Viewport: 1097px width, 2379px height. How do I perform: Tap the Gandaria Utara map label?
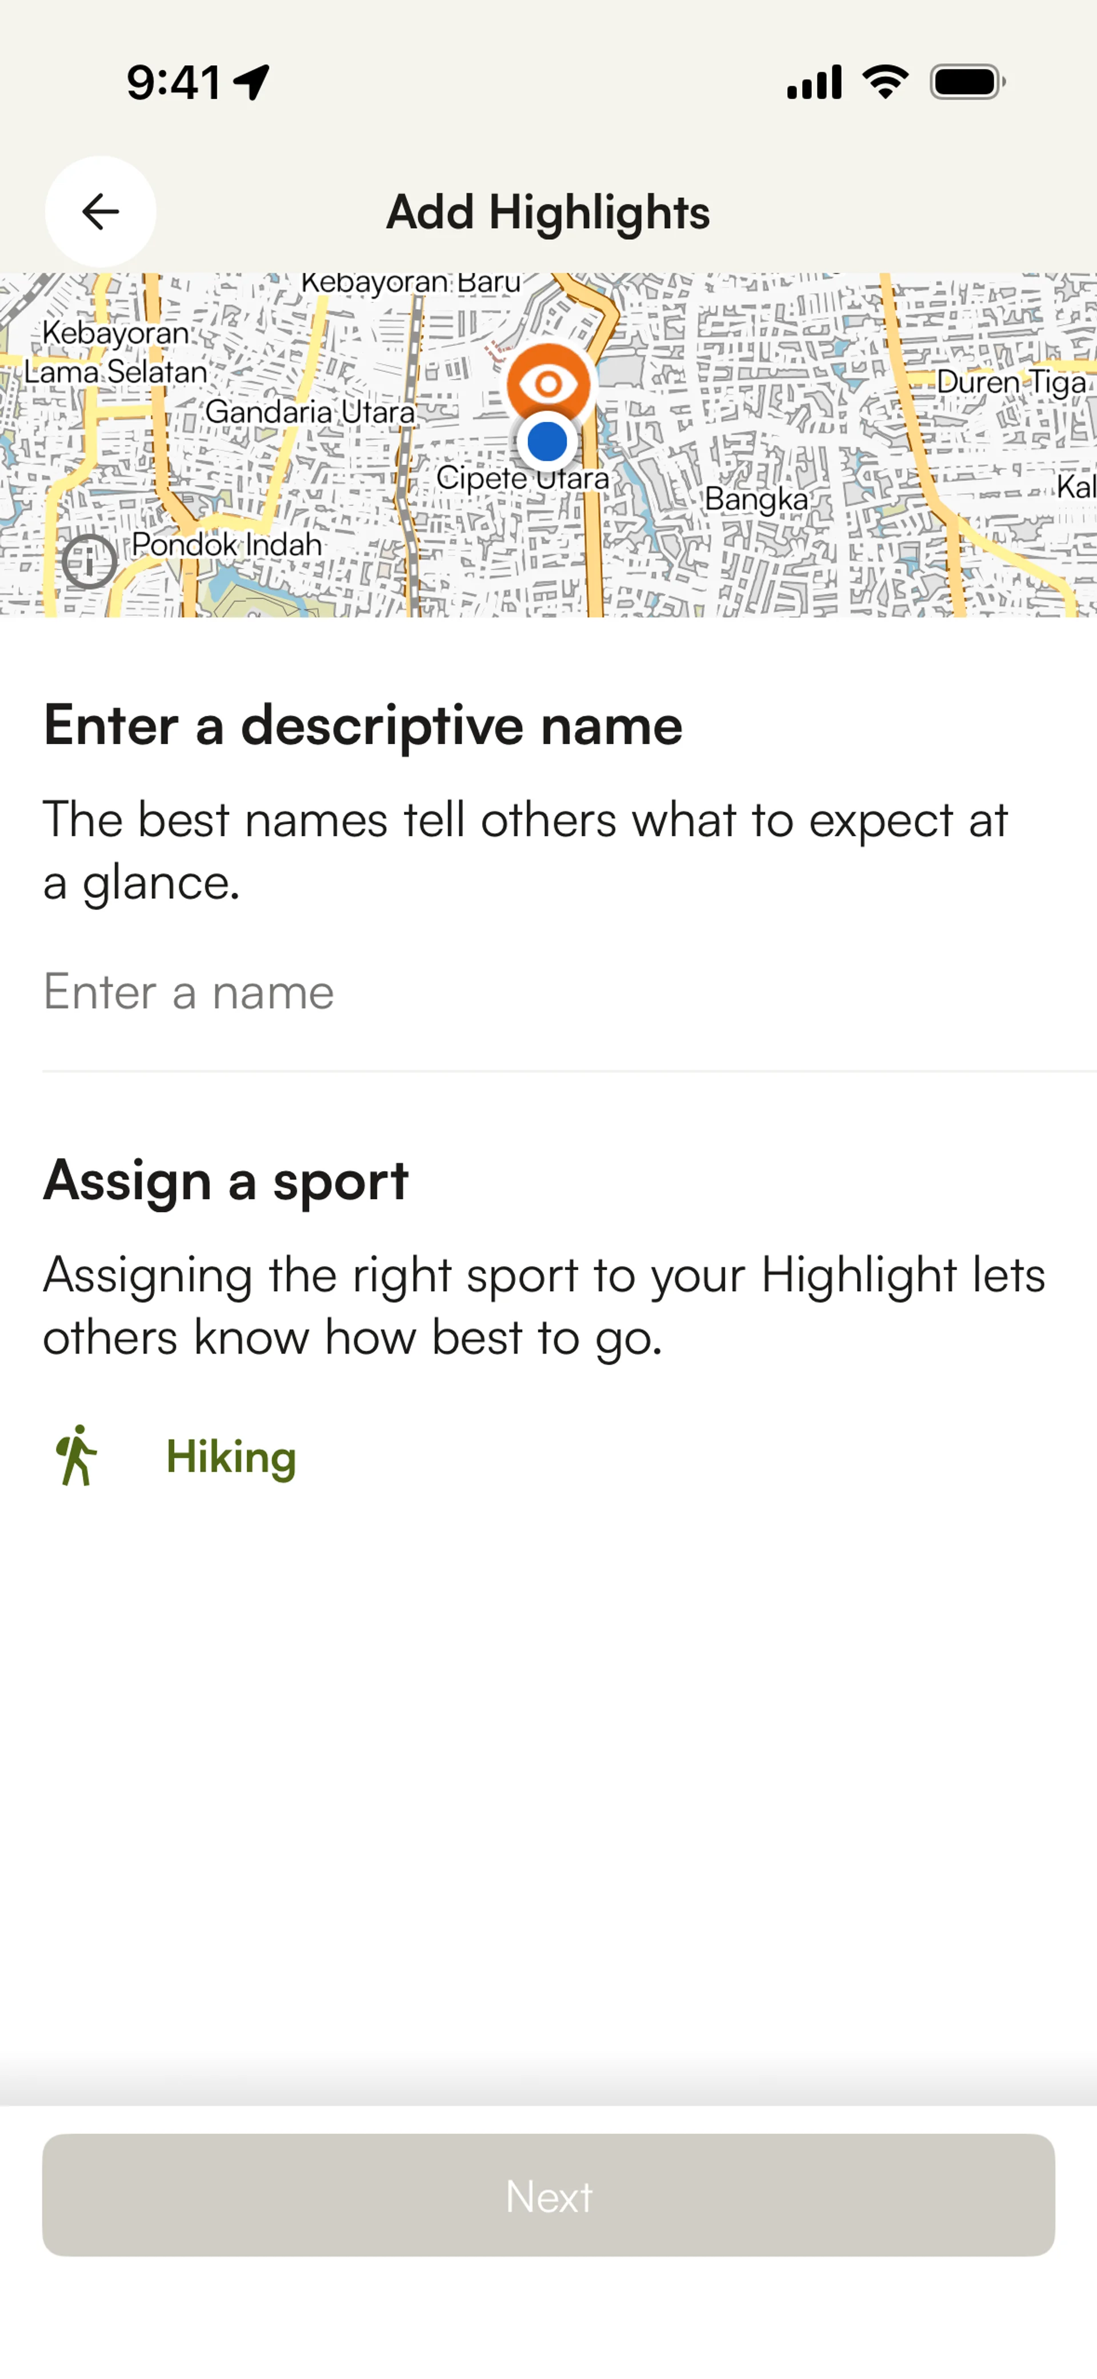309,412
